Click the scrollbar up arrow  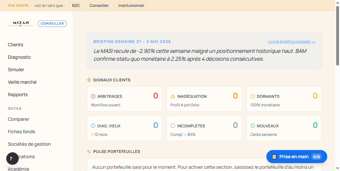point(338,2)
